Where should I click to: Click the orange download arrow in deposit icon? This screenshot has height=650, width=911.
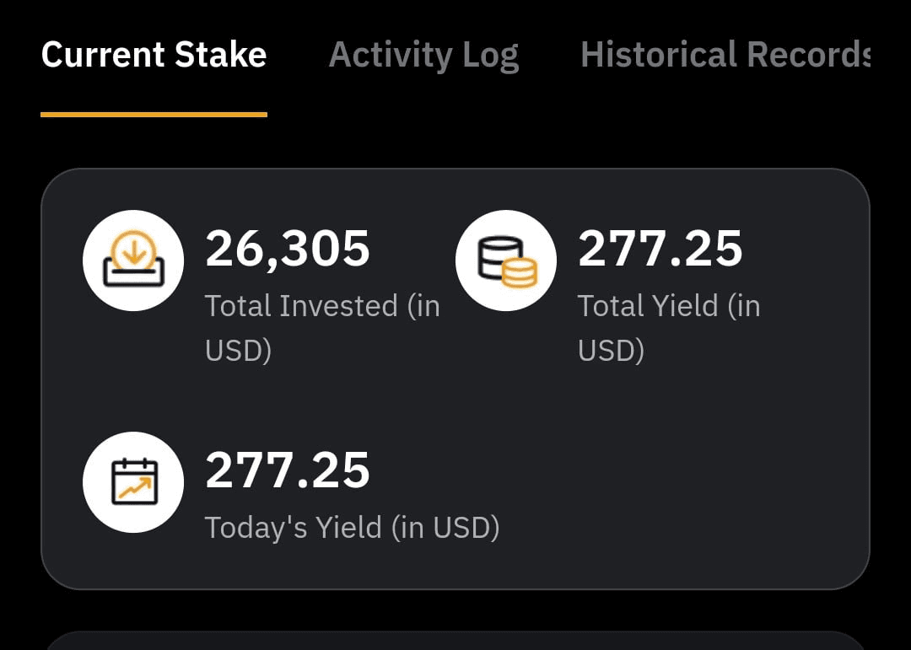click(133, 250)
